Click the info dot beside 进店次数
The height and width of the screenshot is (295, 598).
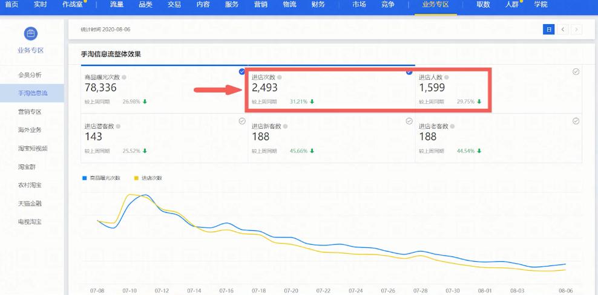click(x=279, y=77)
